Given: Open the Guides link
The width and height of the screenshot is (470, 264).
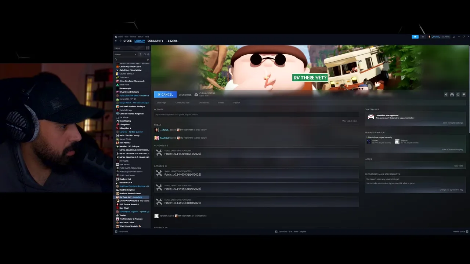Looking at the screenshot, I should 221,103.
